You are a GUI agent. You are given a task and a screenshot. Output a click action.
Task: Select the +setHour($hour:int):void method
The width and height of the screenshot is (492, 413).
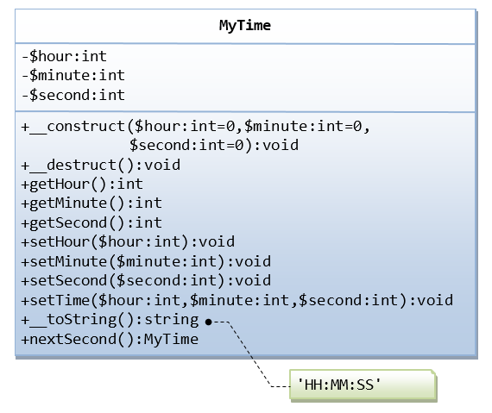(128, 242)
